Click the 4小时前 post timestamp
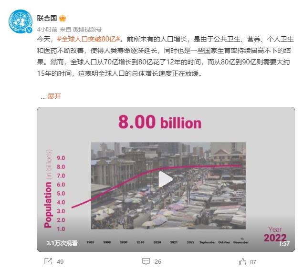The height and width of the screenshot is (270, 303). click(47, 30)
